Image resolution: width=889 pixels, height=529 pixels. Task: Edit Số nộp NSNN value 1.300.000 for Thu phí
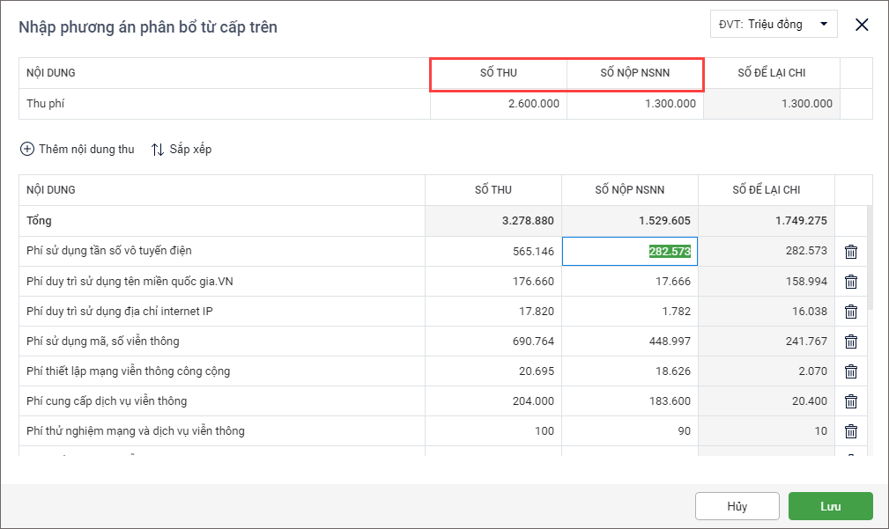click(x=635, y=104)
